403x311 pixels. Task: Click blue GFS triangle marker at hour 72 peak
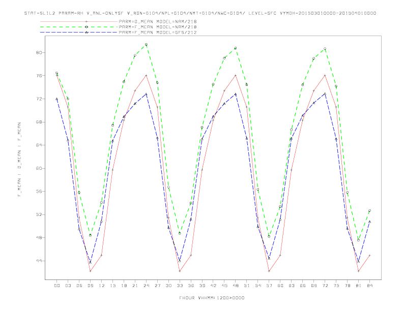[325, 94]
